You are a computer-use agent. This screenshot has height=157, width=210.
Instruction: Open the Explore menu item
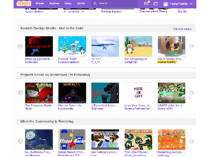(x=54, y=3)
